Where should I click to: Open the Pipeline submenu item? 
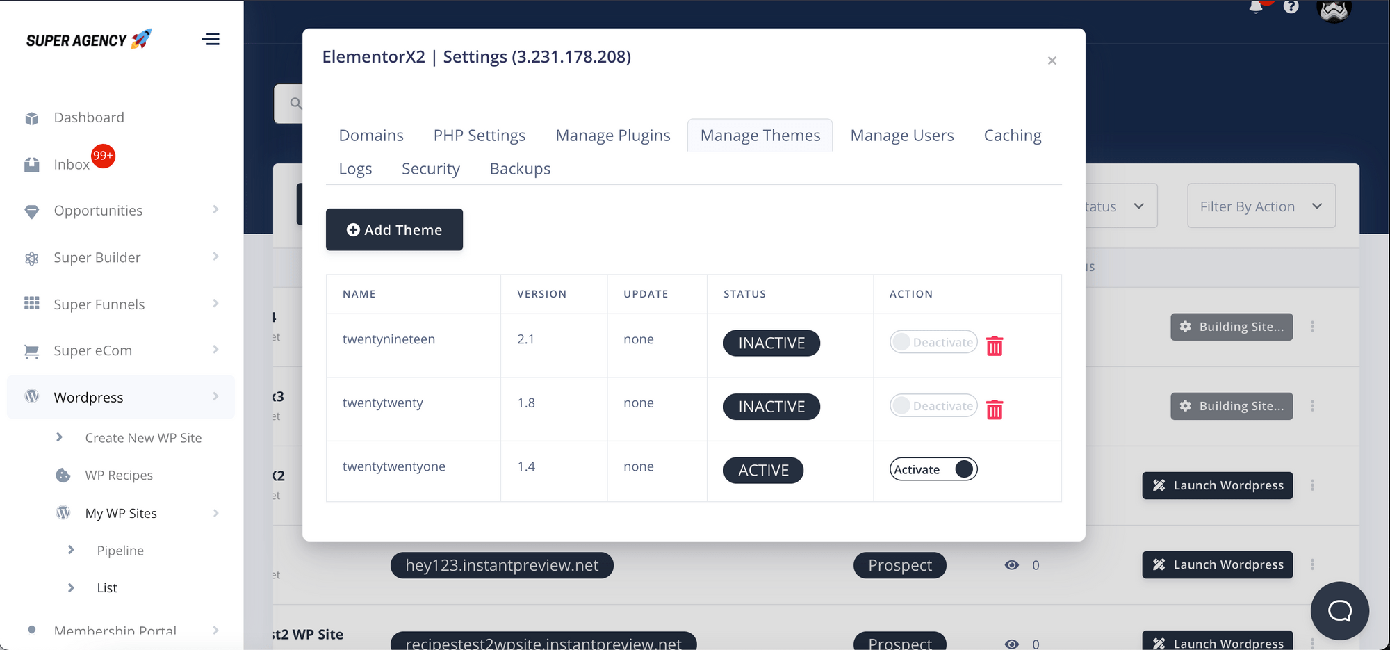pyautogui.click(x=120, y=551)
